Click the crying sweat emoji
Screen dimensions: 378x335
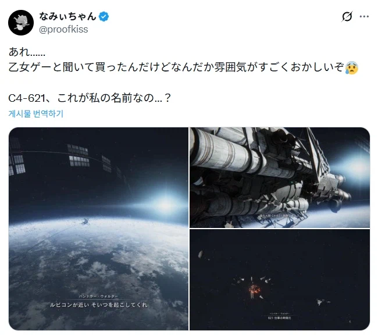tap(352, 68)
